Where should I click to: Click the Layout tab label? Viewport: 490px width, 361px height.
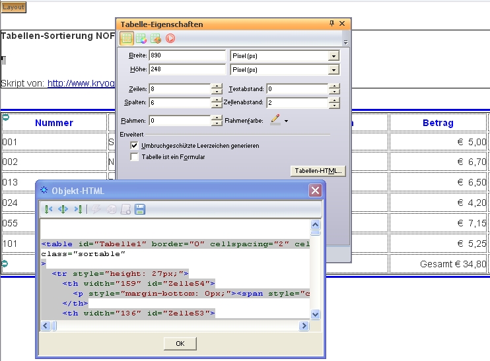(x=13, y=7)
